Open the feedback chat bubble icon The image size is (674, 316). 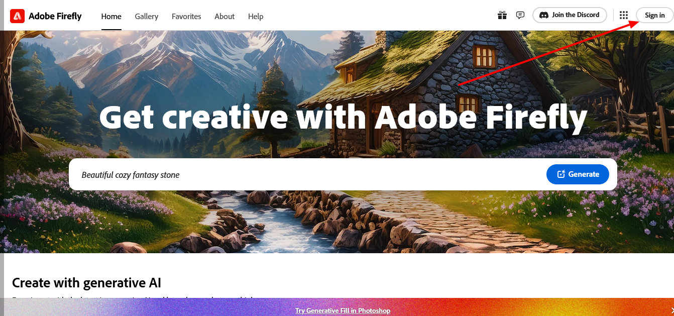(x=520, y=15)
